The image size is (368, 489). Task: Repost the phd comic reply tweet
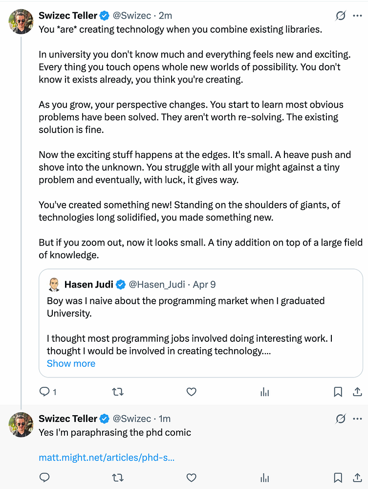coord(118,477)
